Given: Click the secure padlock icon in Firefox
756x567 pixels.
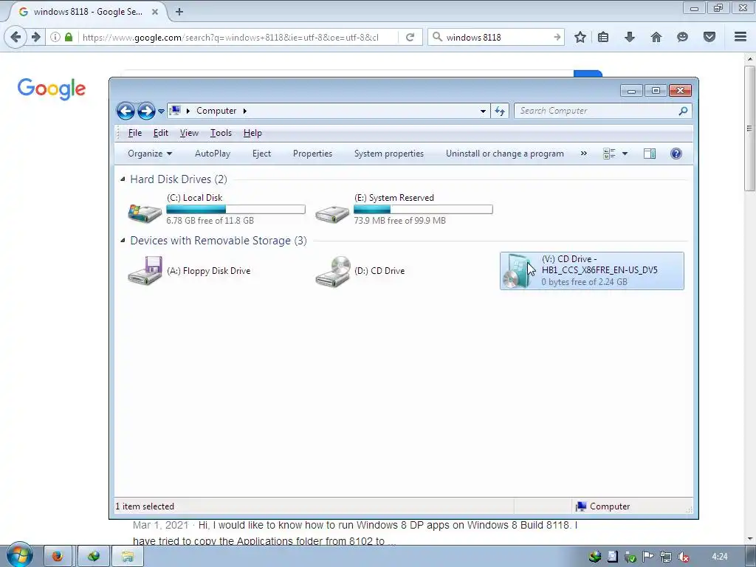Looking at the screenshot, I should tap(69, 37).
